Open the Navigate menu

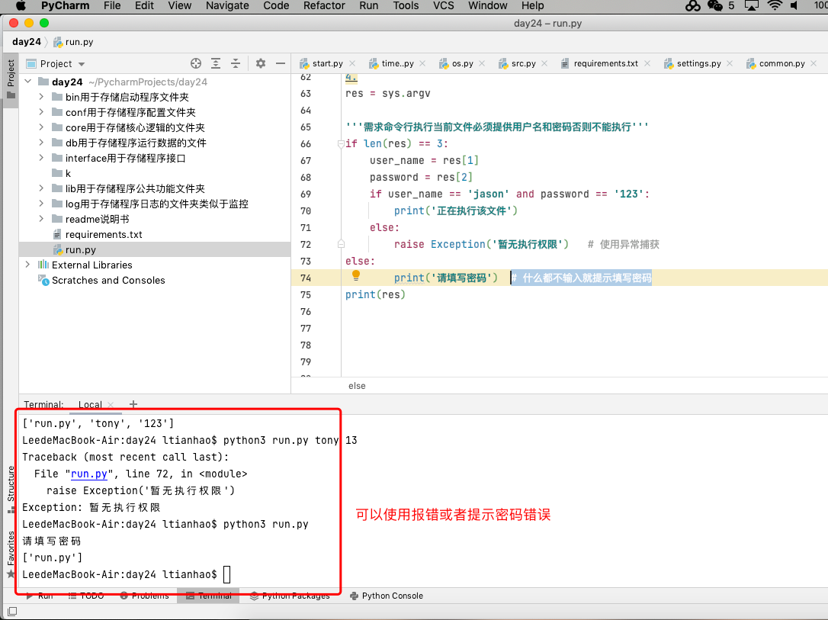[227, 6]
